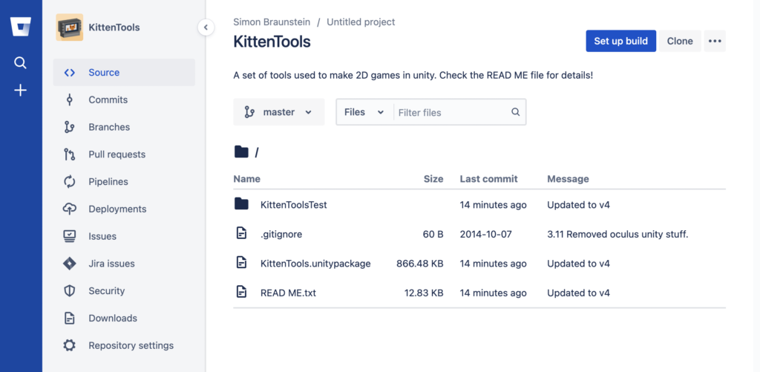Click the root slash path label
This screenshot has height=372, width=760.
(256, 153)
